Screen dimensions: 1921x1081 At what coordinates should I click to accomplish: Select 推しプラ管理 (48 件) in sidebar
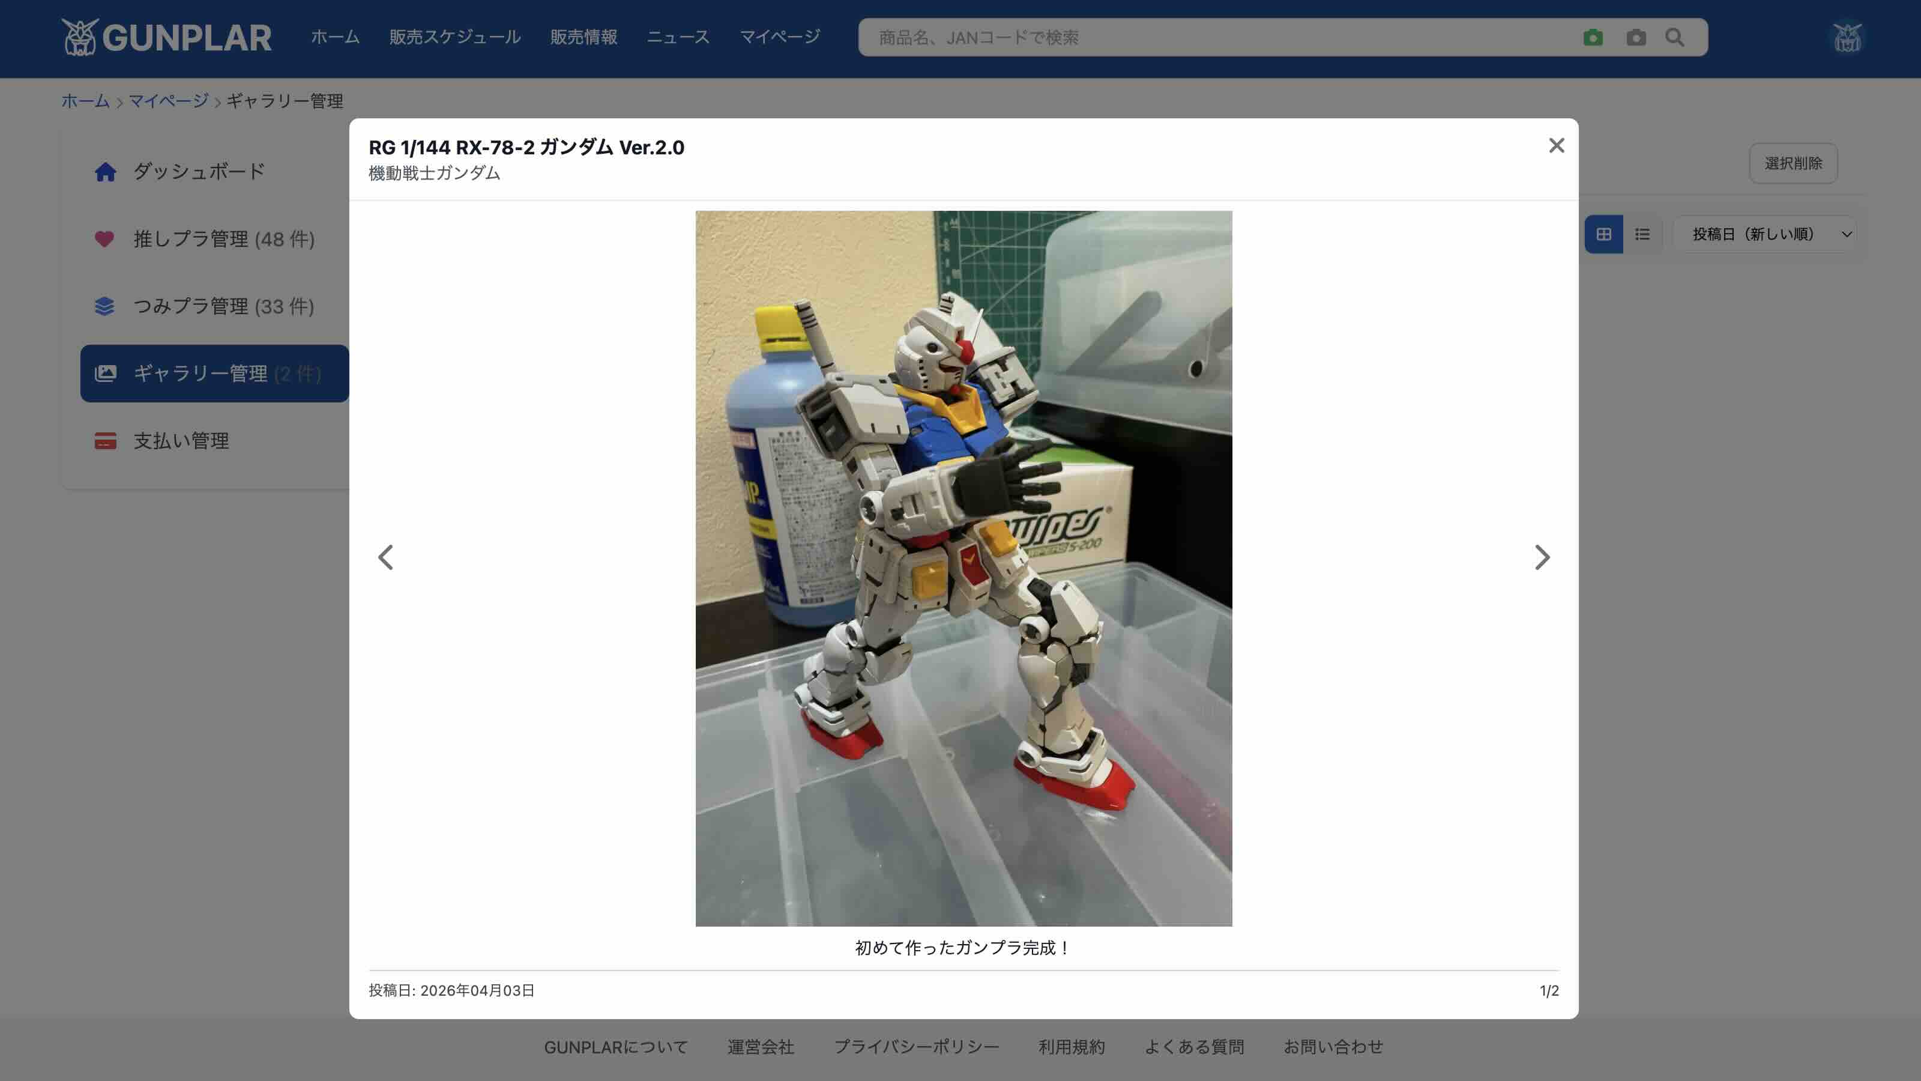click(215, 239)
